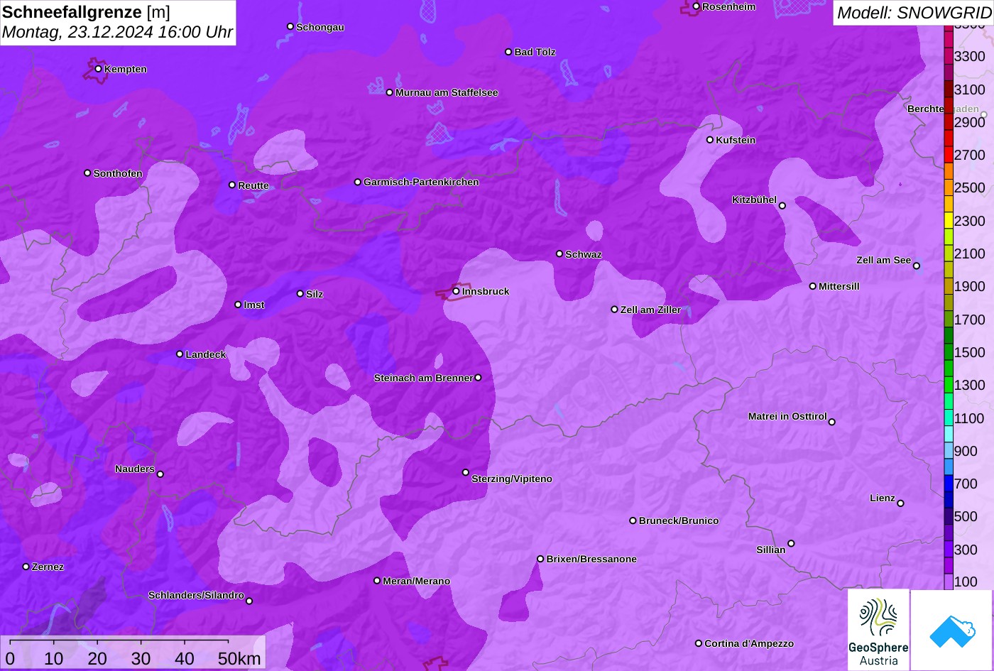
Task: Click the Sterzing/Vipiteno label
Action: pyautogui.click(x=512, y=479)
